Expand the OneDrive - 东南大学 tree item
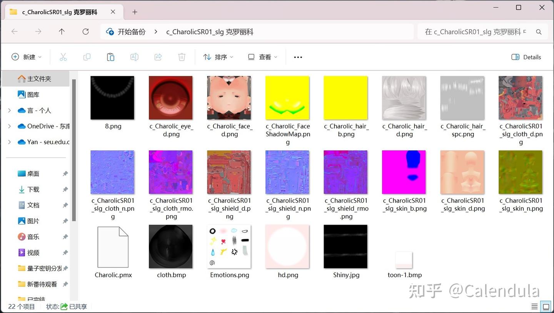This screenshot has height=313, width=554. click(9, 126)
